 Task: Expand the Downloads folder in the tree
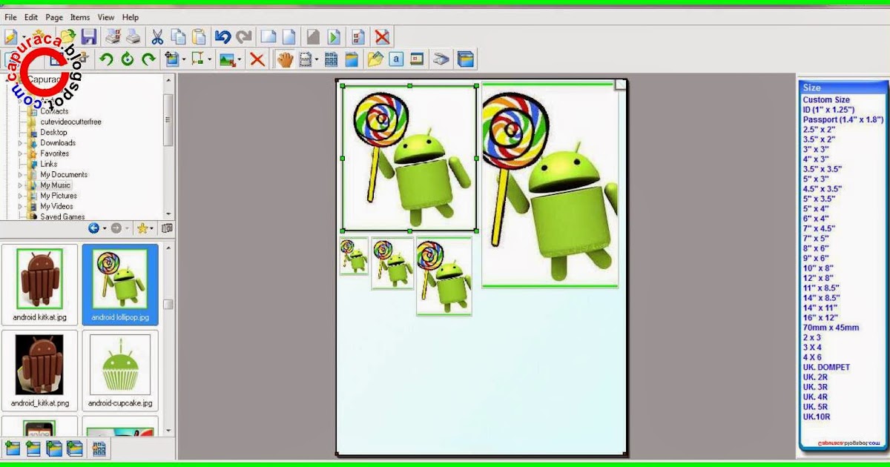[21, 142]
